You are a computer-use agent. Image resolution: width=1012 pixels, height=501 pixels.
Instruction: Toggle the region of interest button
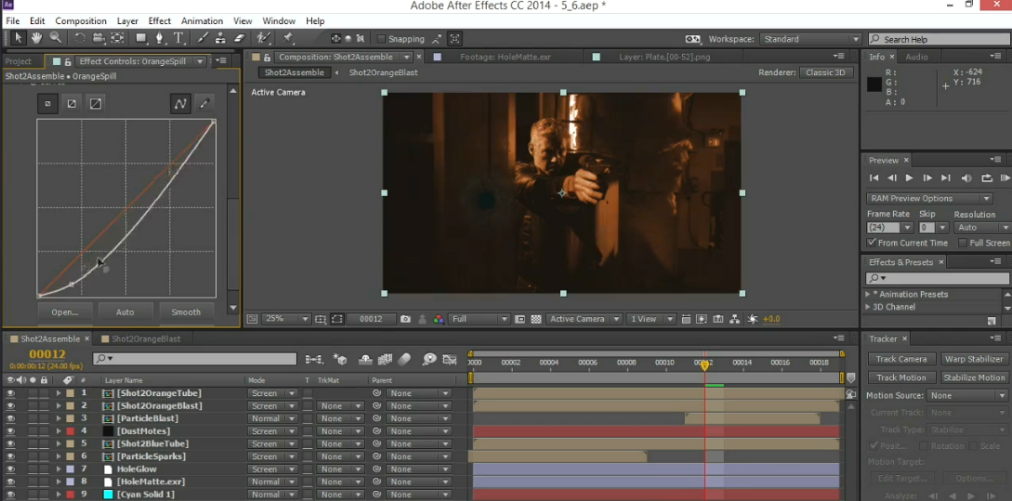click(337, 319)
